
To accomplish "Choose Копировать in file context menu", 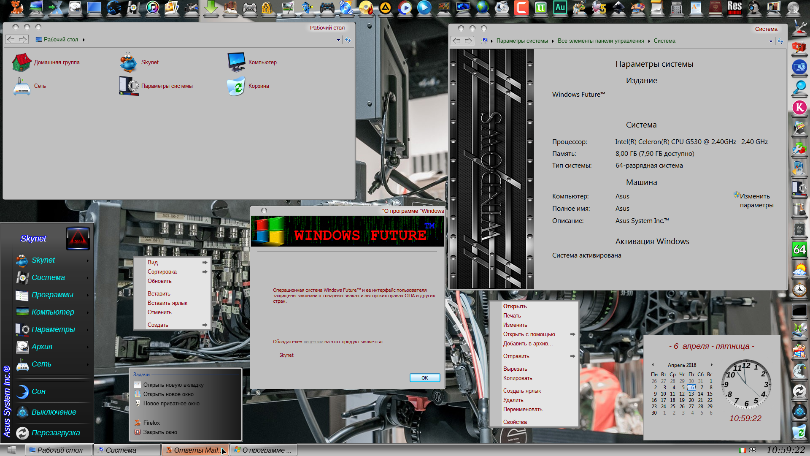I will click(518, 378).
